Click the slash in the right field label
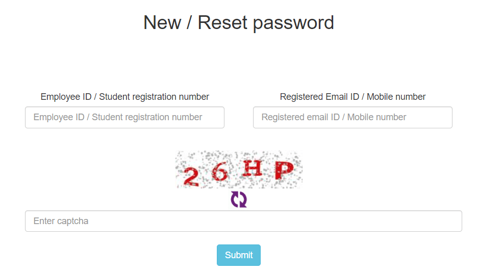 tap(363, 97)
